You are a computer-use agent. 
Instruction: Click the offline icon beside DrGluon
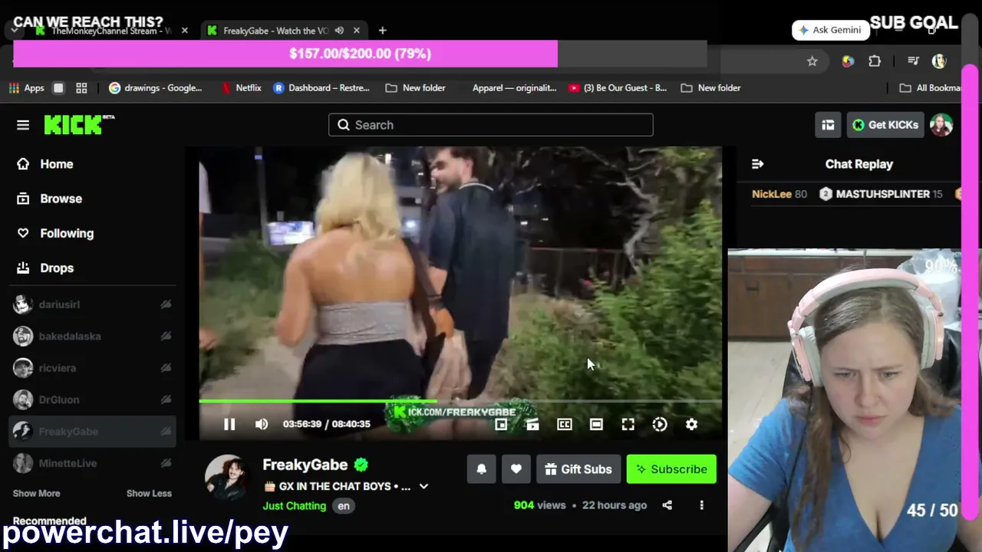click(166, 399)
